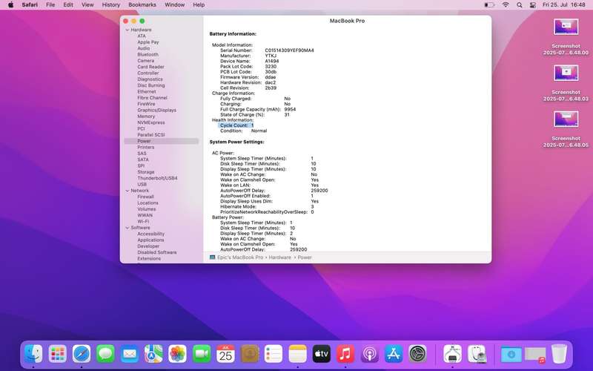This screenshot has width=593, height=371.
Task: Open Maps app in dock
Action: [153, 355]
